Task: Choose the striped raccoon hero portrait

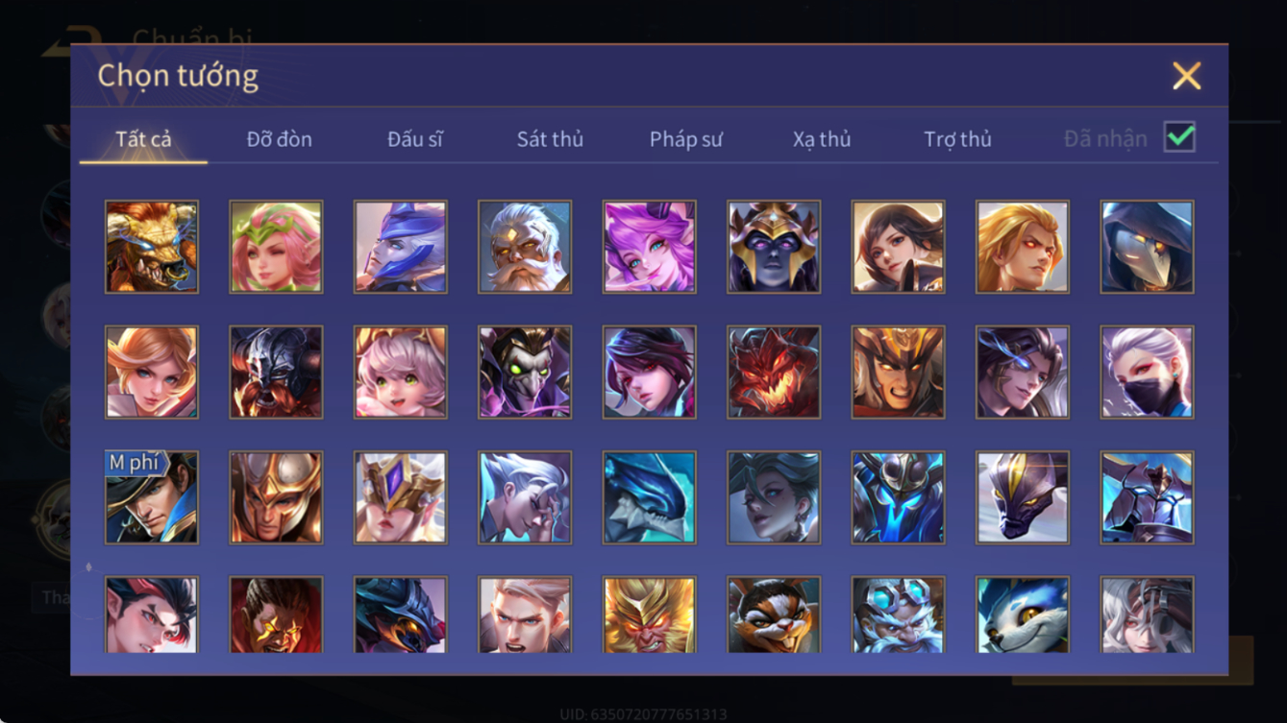Action: click(774, 615)
